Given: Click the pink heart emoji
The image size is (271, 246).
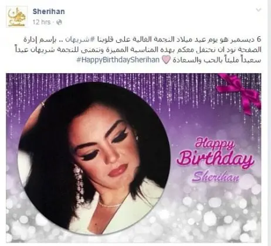Looking at the screenshot, I should point(166,60).
